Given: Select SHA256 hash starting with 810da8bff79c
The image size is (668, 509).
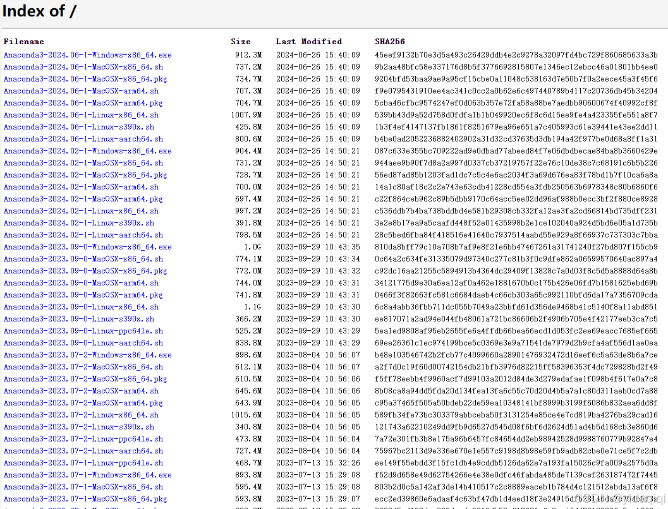Looking at the screenshot, I should (x=516, y=247).
